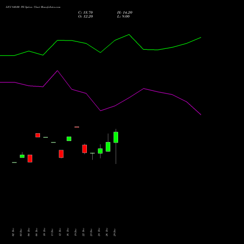Select the '24 Dec' date axis label
Image resolution: width=244 pixels, height=244 pixels.
99,232
